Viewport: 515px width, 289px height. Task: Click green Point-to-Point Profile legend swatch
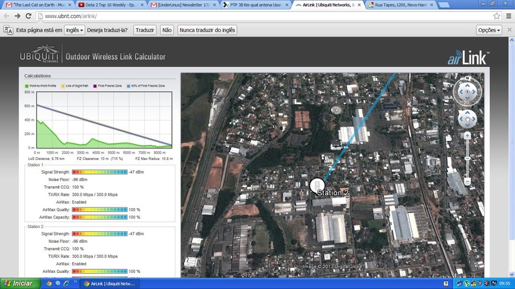pyautogui.click(x=26, y=86)
